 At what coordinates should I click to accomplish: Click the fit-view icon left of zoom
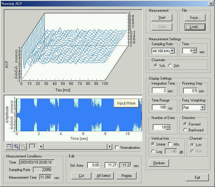(x=9, y=146)
